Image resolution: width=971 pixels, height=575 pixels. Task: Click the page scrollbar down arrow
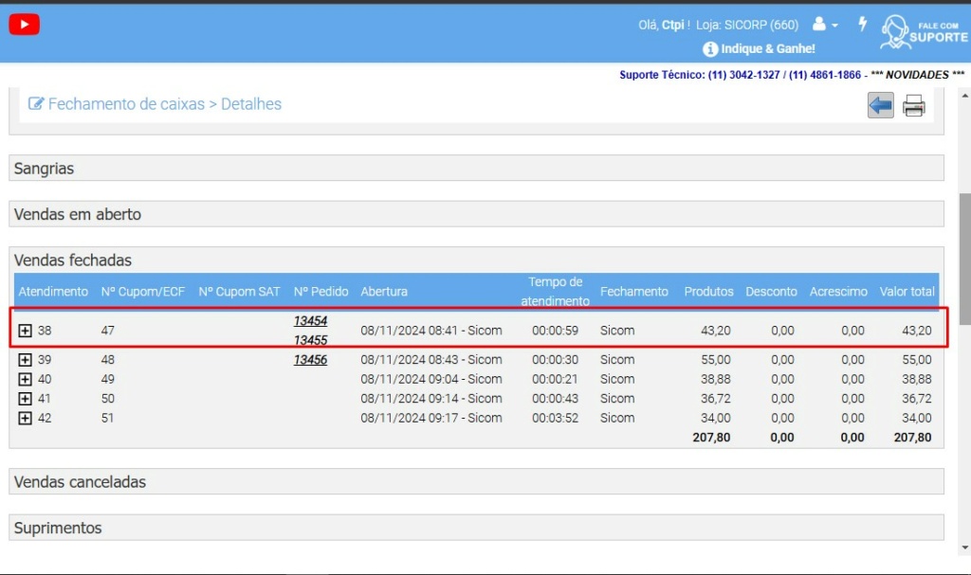(964, 548)
